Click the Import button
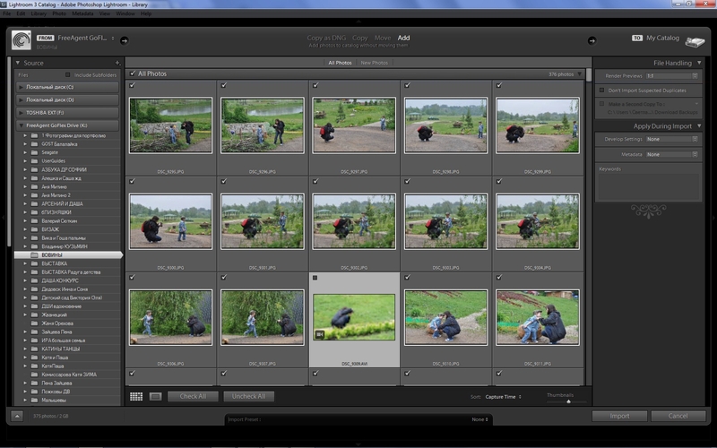Image resolution: width=717 pixels, height=448 pixels. pos(619,416)
